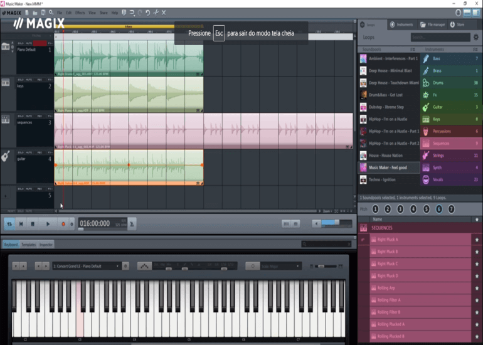
Task: Open Instruments sort menu
Action: tap(475, 50)
